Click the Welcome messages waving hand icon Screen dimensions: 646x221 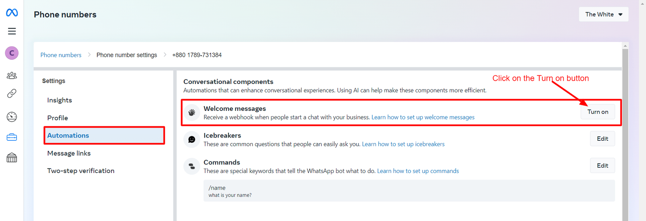[192, 113]
